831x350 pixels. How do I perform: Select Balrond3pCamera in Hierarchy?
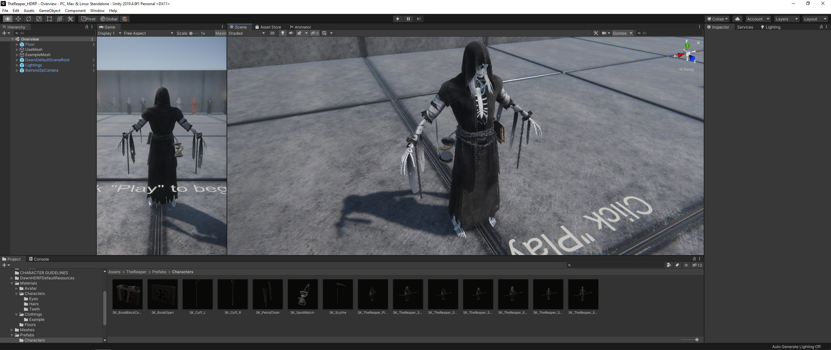[42, 70]
